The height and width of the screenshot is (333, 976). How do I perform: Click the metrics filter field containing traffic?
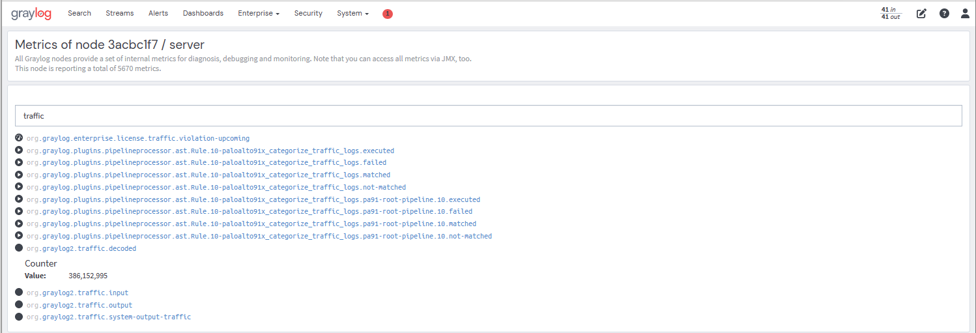tap(489, 116)
